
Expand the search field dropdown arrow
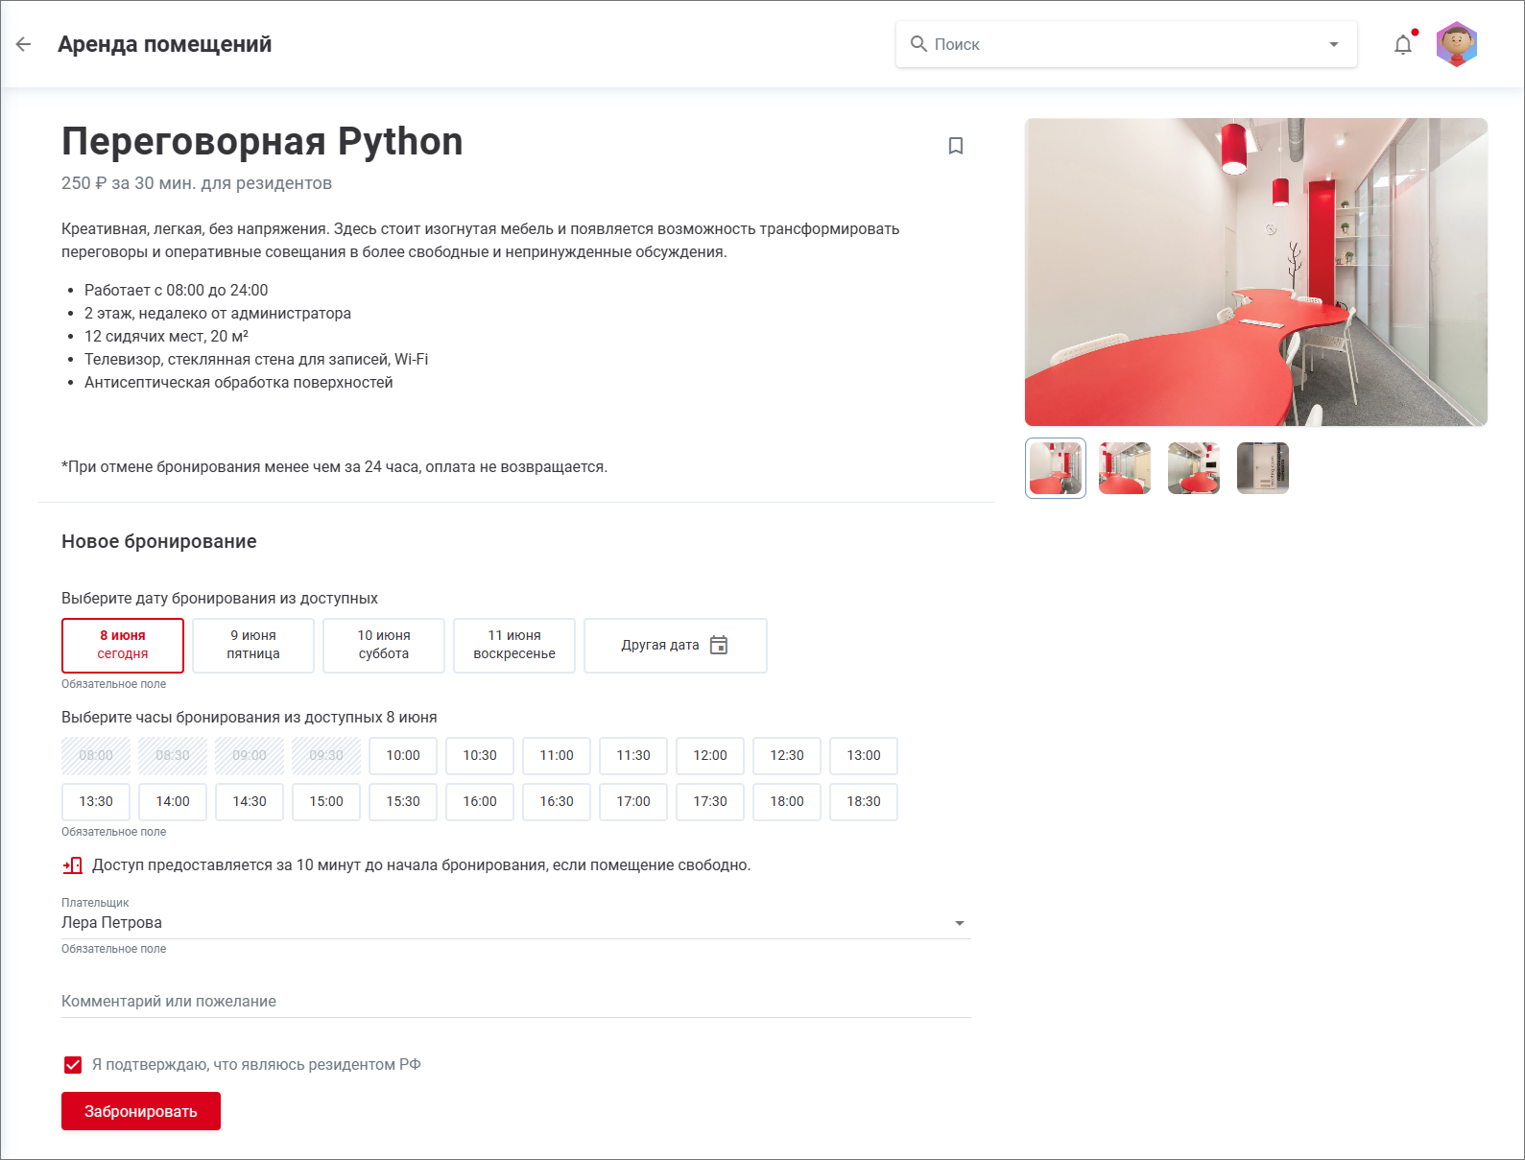[x=1334, y=44]
